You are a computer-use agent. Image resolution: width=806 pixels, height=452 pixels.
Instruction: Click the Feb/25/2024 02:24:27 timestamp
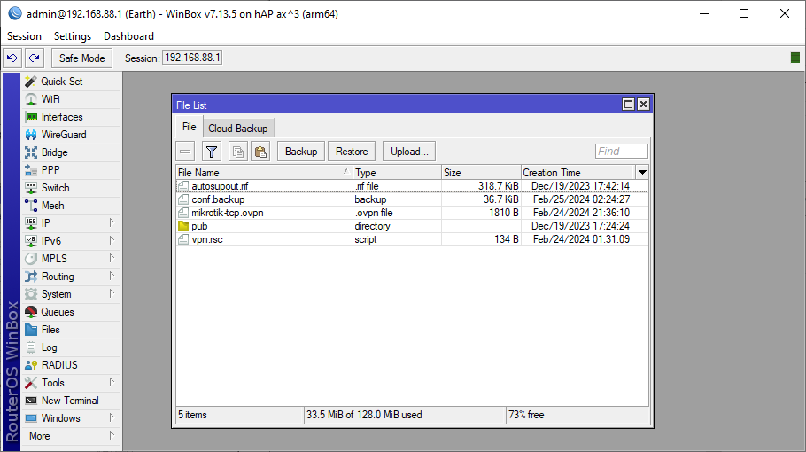click(x=581, y=199)
